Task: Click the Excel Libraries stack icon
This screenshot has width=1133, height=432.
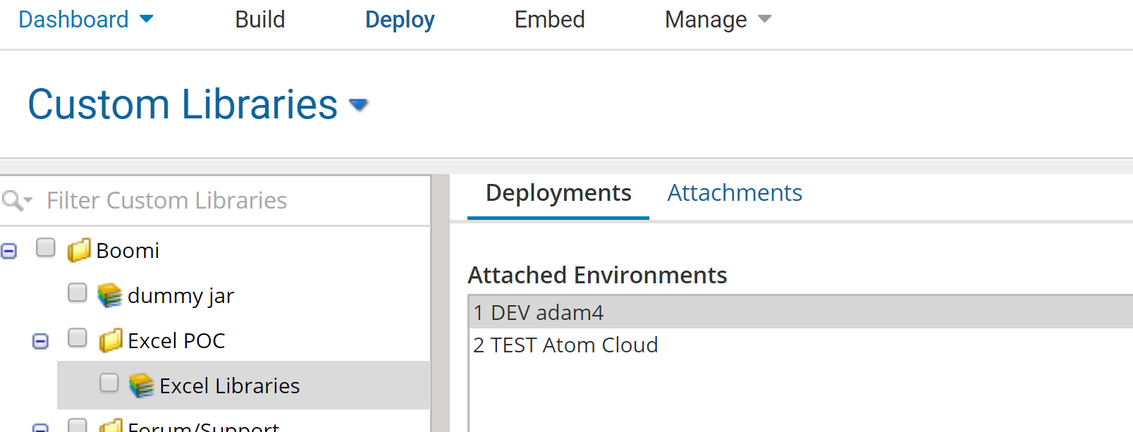Action: tap(141, 385)
